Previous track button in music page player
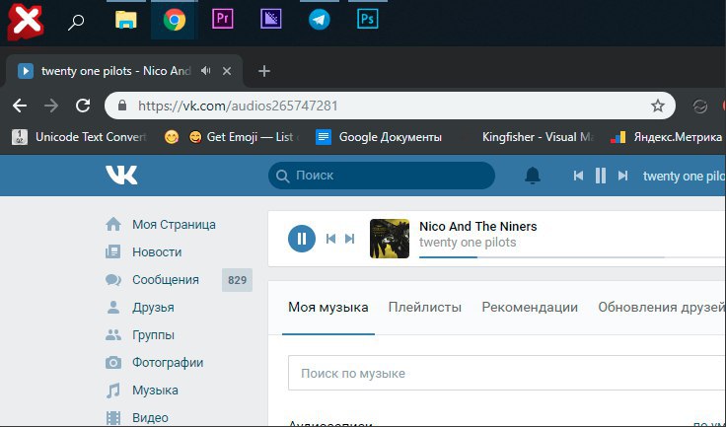726x427 pixels. (x=330, y=239)
